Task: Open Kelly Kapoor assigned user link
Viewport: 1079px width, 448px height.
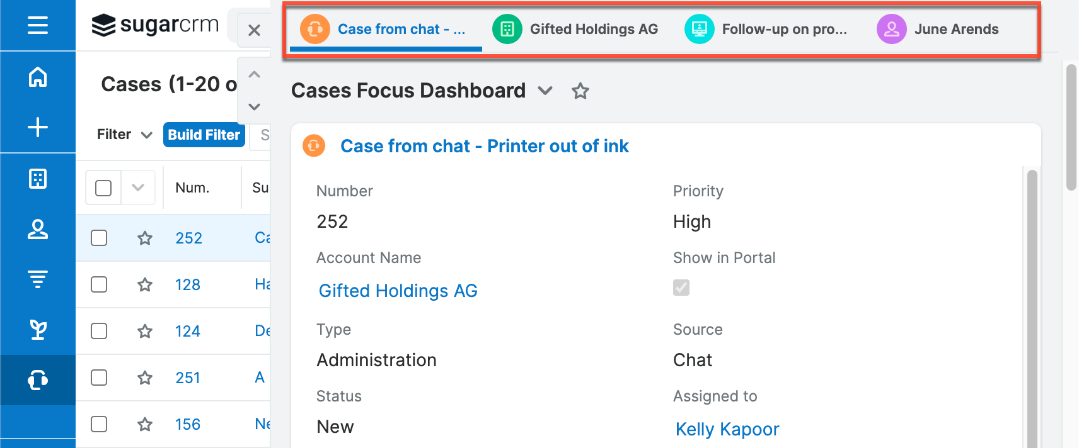Action: [x=727, y=429]
